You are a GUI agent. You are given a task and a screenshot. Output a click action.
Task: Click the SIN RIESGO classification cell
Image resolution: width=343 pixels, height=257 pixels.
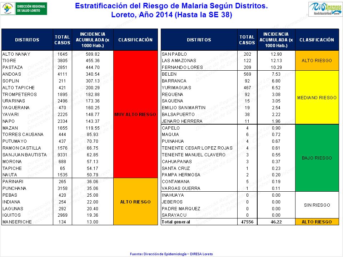[x=317, y=205]
